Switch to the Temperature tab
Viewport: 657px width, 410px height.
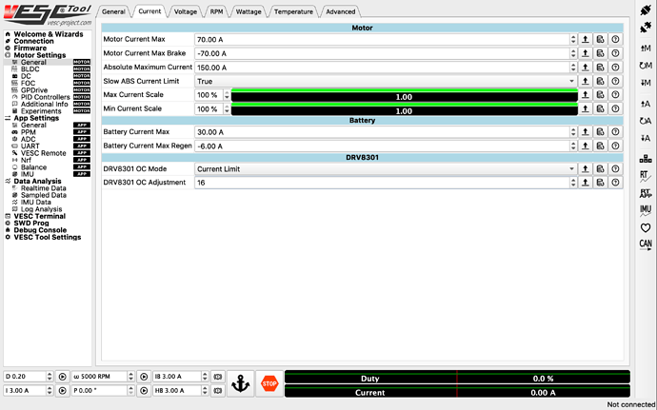click(293, 11)
